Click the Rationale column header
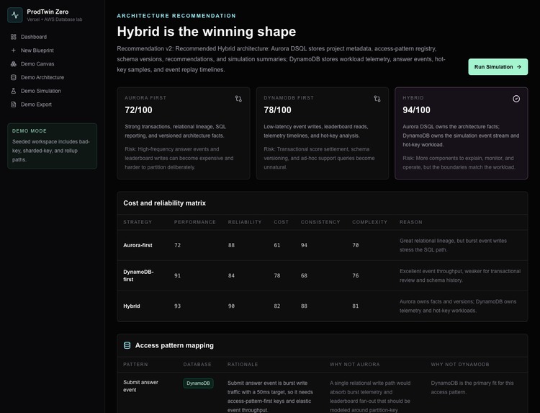The width and height of the screenshot is (540, 413). coord(243,365)
